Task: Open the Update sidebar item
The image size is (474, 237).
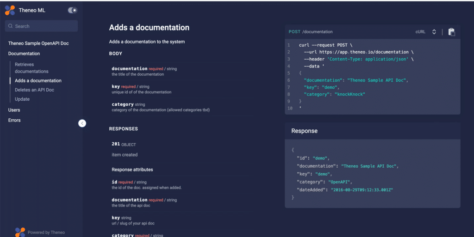Action: coord(22,99)
